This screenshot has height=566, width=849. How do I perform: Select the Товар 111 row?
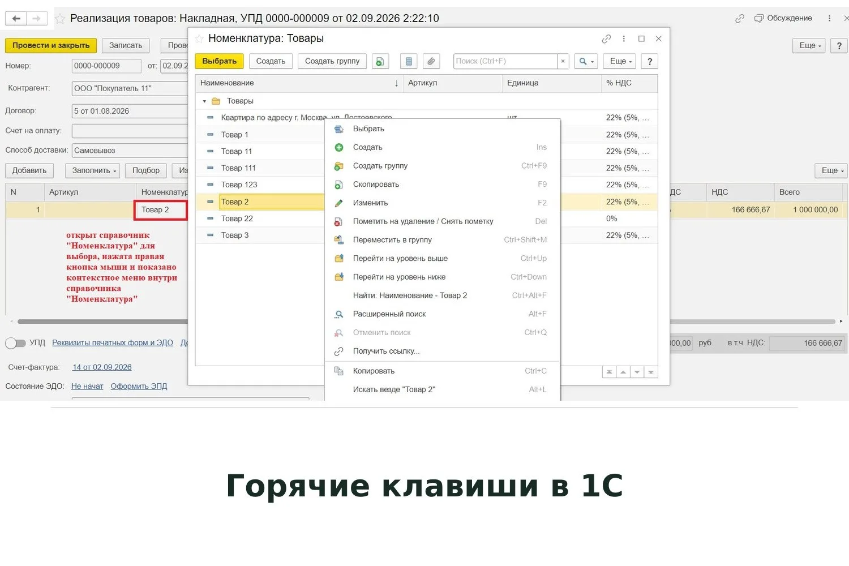click(260, 168)
